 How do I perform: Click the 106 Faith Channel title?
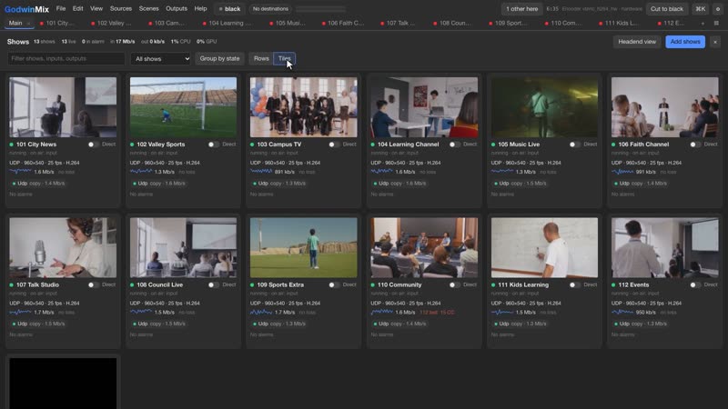click(643, 145)
